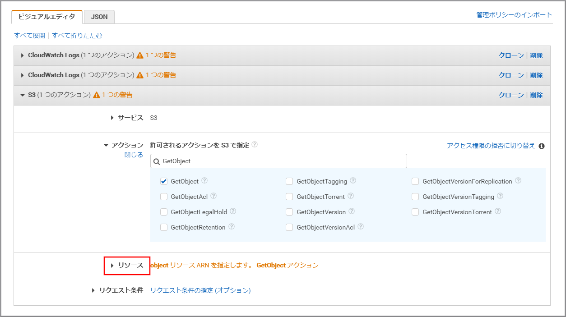Click help icon beside 許可されるアクションを S3 で指定
The width and height of the screenshot is (566, 317).
(255, 145)
